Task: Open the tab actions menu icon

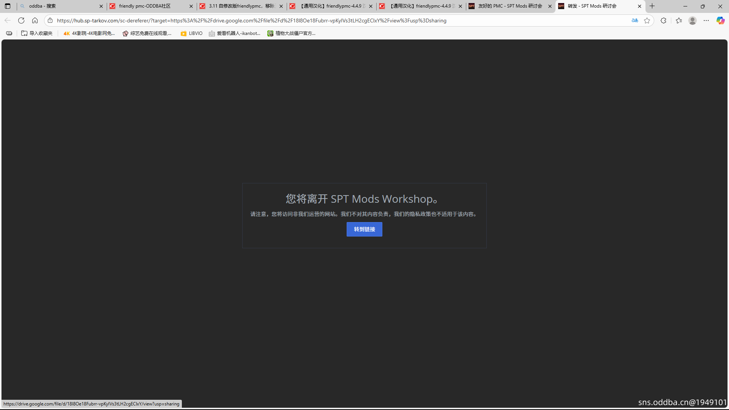Action: point(8,6)
